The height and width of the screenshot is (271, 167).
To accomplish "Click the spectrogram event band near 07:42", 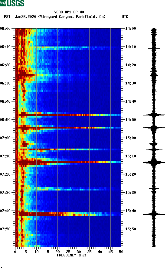I will 68,214.
